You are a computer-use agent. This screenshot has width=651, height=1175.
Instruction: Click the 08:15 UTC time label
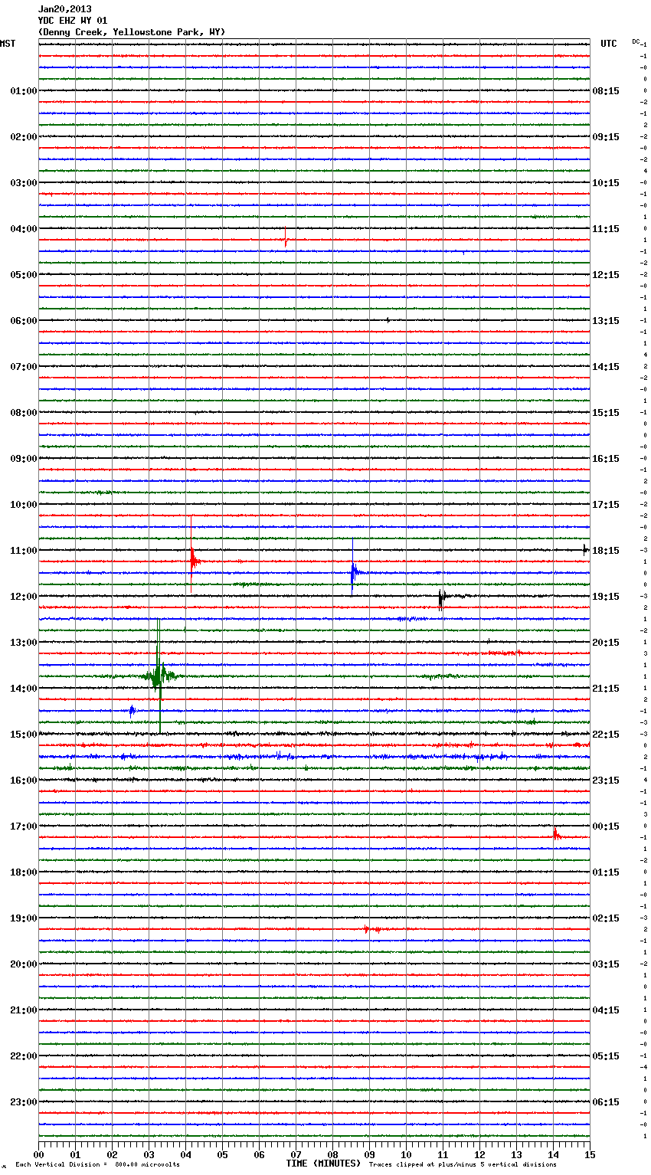pyautogui.click(x=606, y=91)
